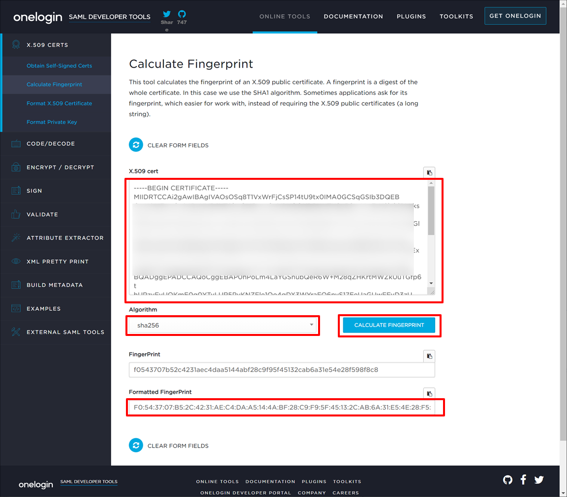Open footer Online Tools link
The height and width of the screenshot is (497, 567).
(x=217, y=482)
